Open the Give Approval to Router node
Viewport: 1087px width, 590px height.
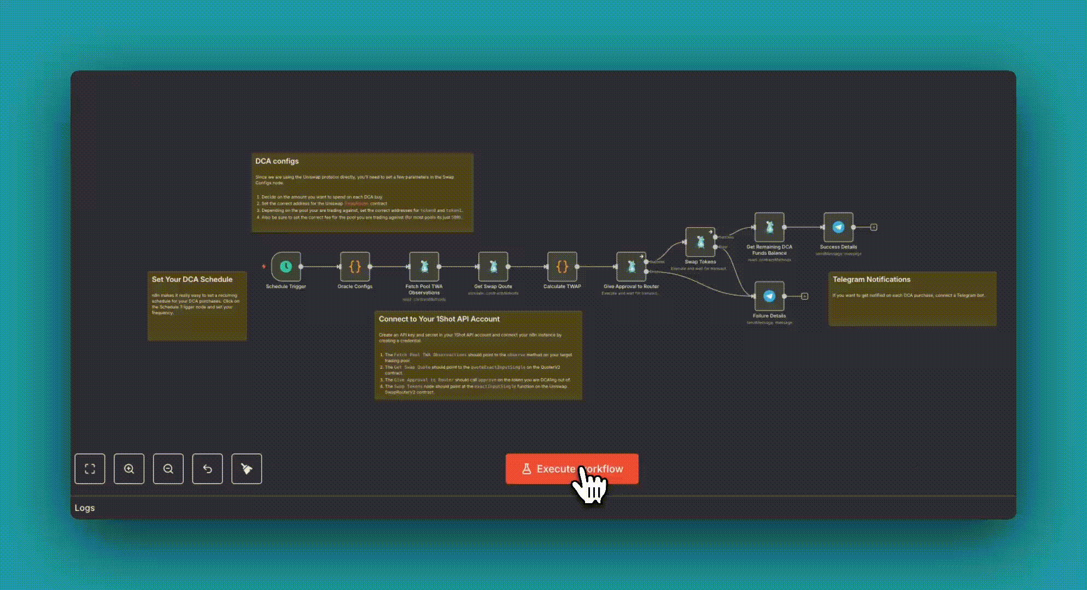point(631,267)
